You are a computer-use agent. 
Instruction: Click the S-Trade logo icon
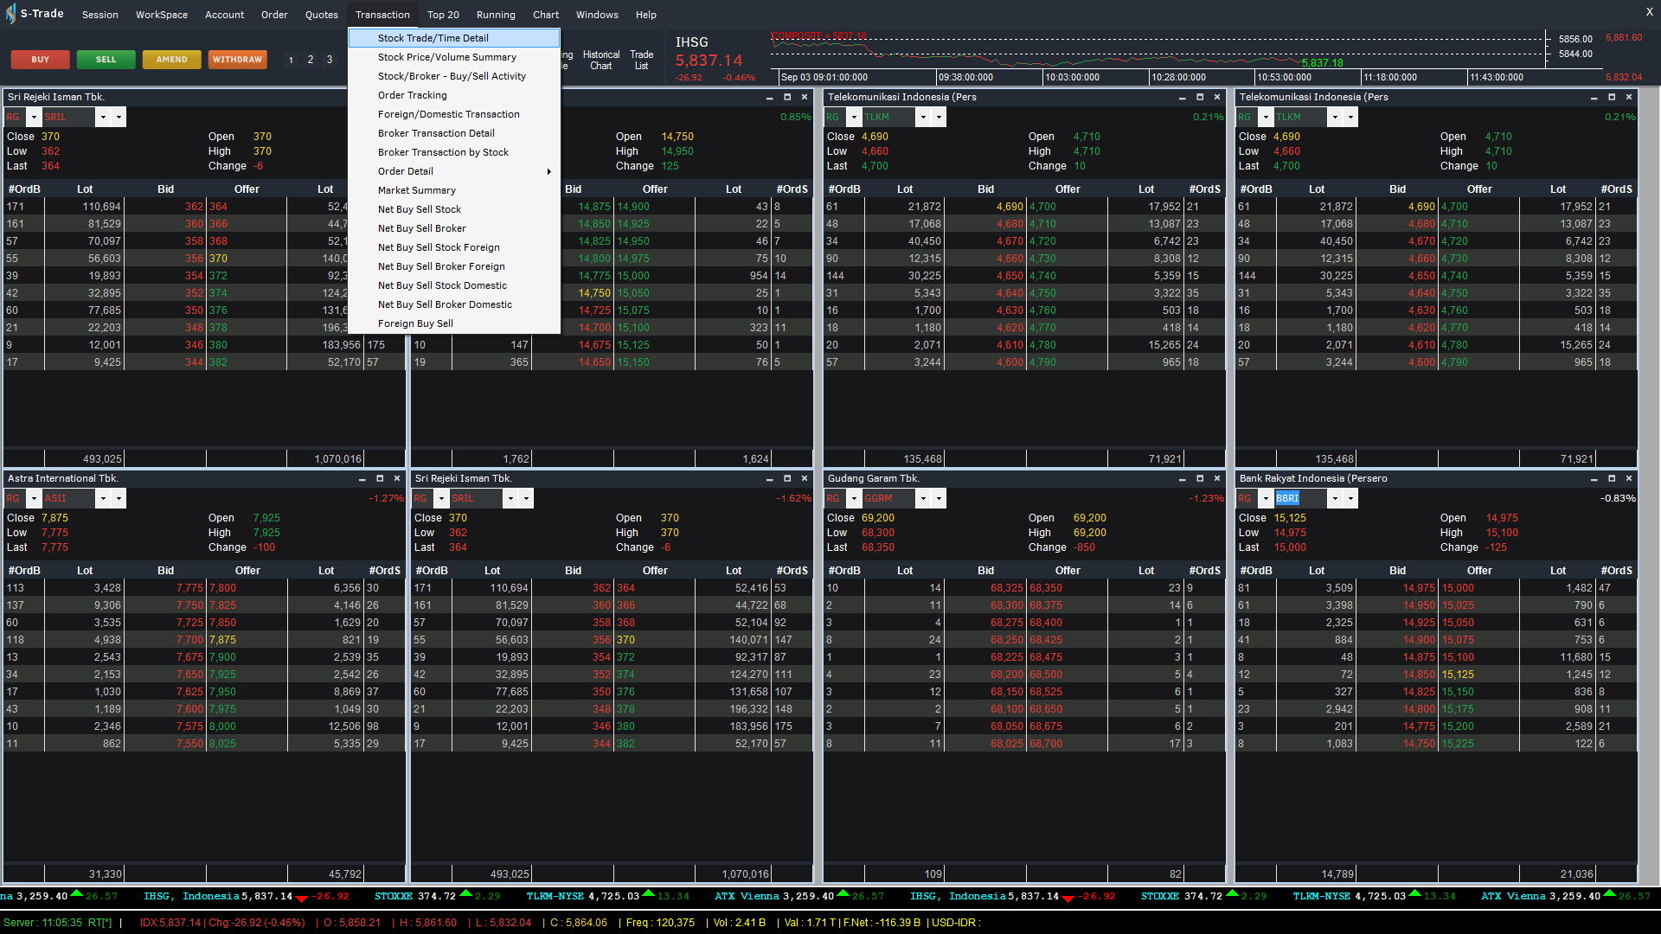pyautogui.click(x=10, y=14)
